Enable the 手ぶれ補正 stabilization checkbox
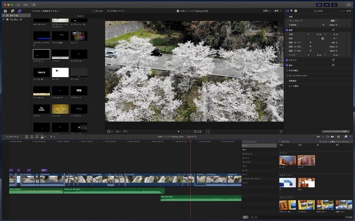355x221 pixels. pyautogui.click(x=287, y=71)
